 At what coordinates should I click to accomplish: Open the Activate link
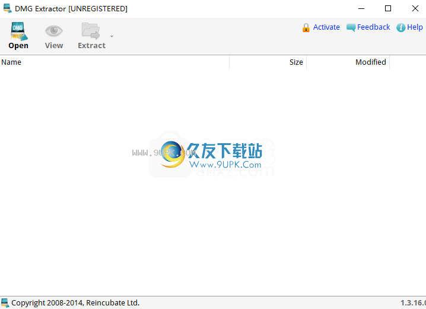[x=326, y=27]
